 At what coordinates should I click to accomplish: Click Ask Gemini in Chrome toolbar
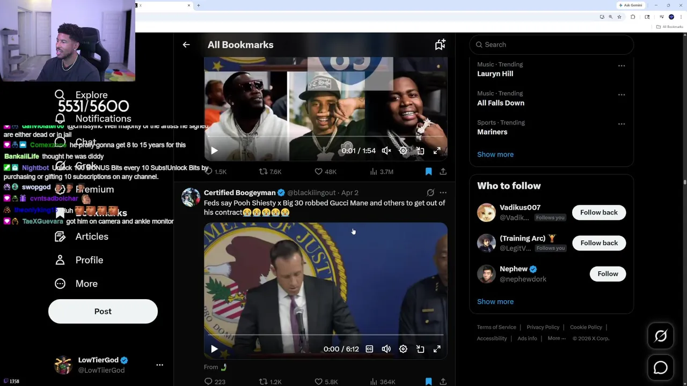coord(631,5)
